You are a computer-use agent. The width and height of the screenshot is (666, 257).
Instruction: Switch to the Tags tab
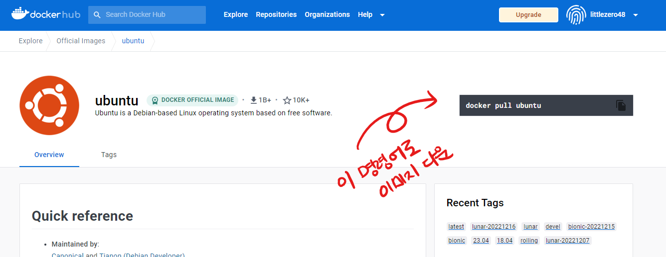click(x=109, y=155)
